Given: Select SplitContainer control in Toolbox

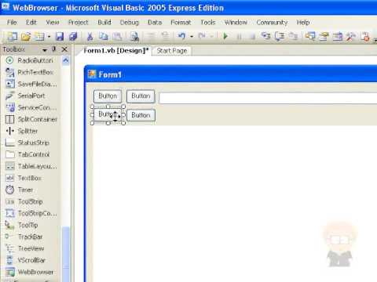Looking at the screenshot, I should click(32, 119).
